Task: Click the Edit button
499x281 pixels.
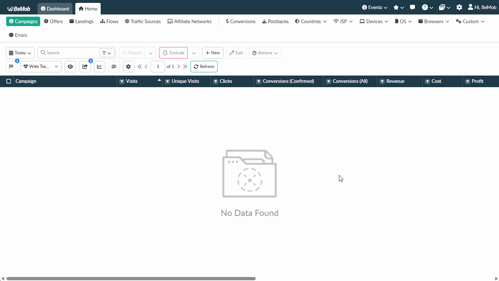Action: pos(236,53)
